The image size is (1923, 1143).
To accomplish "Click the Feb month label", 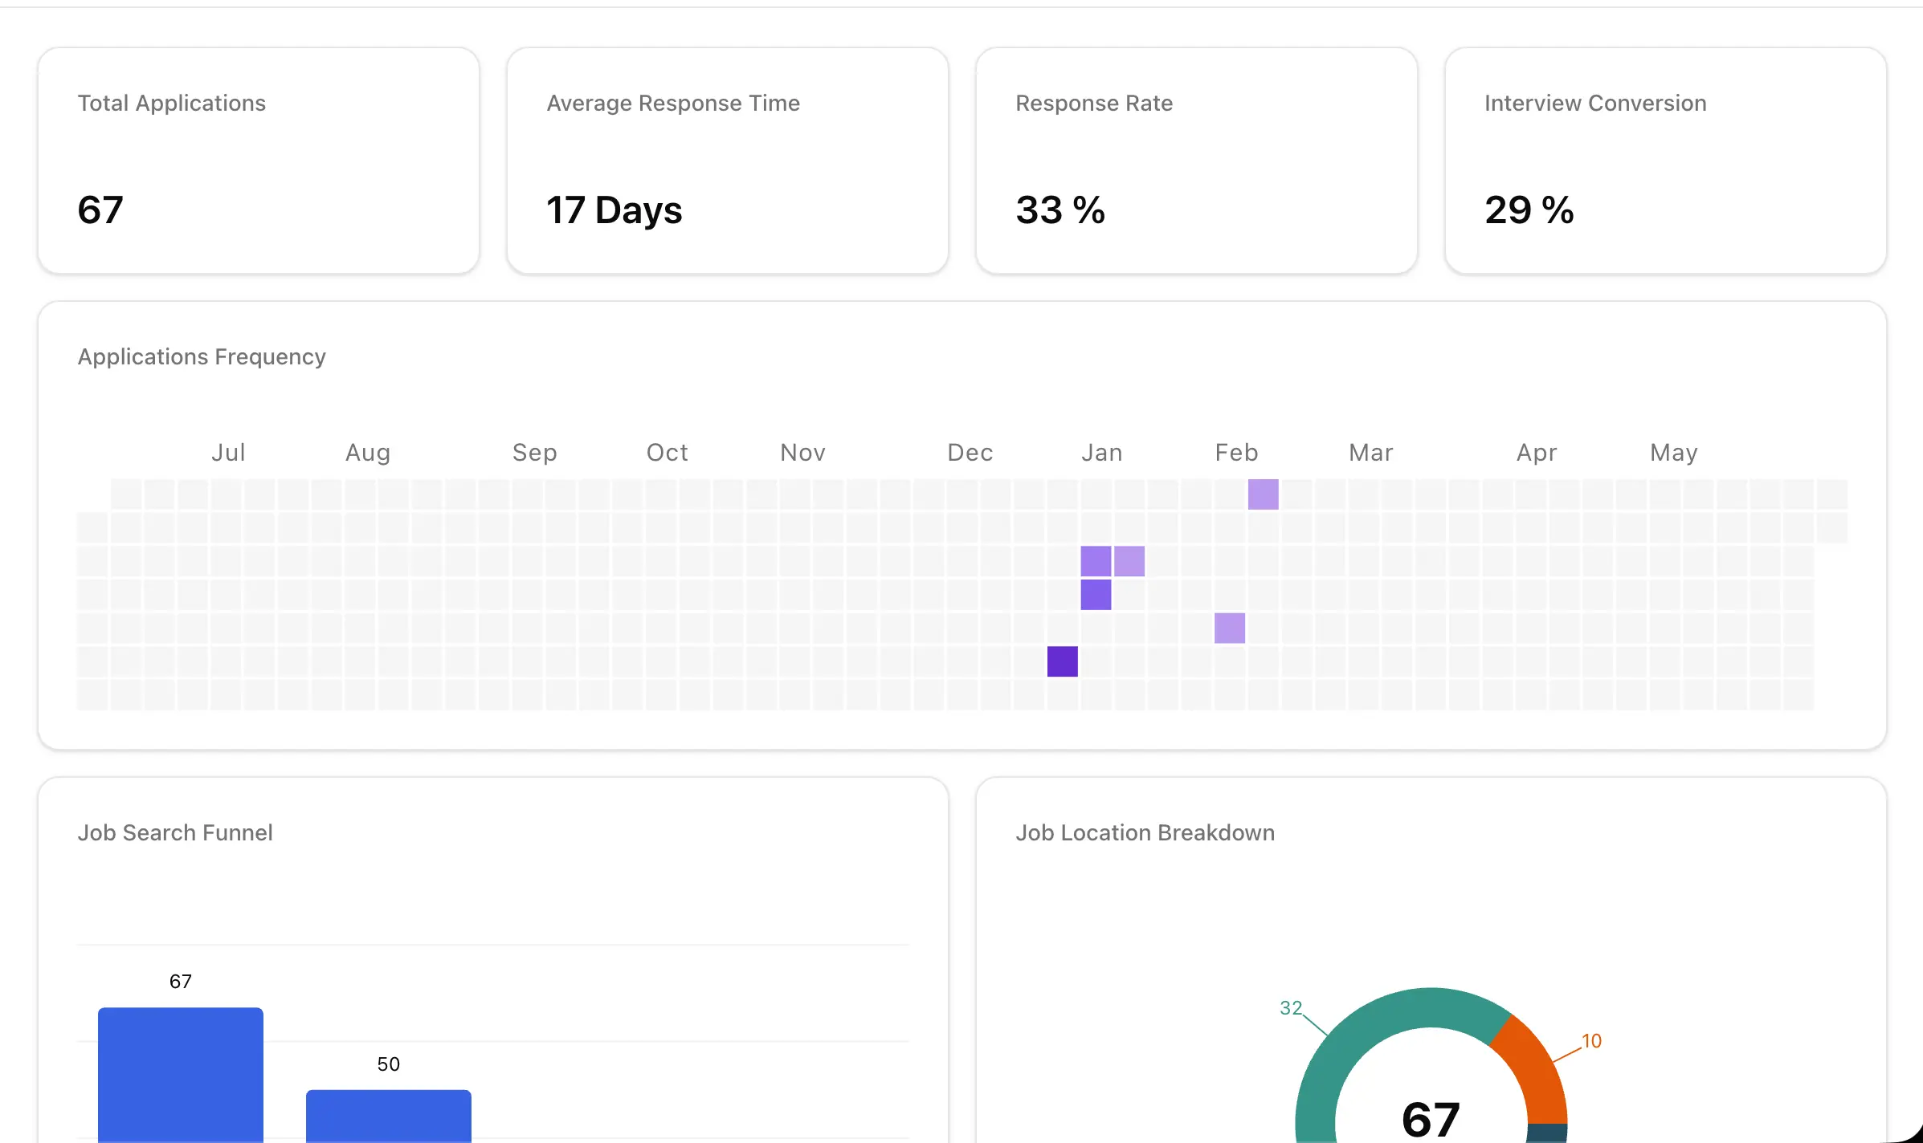I will click(x=1237, y=453).
